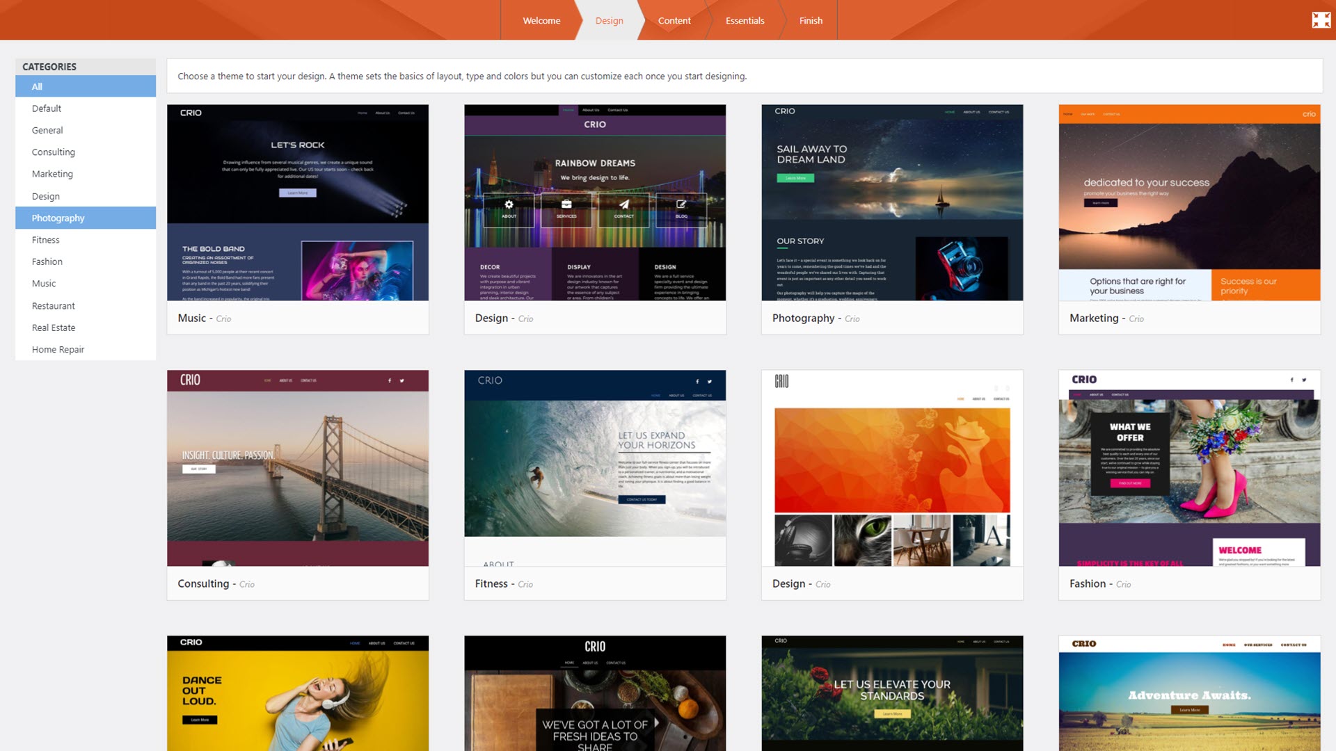Select the Fashion pink heels theme thumbnail
1336x751 pixels.
tap(1189, 468)
